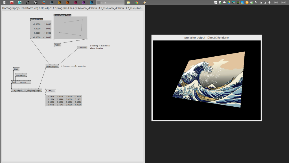This screenshot has width=289, height=163.
Task: Switch to the 1111 taskbar window
Action: [x=110, y=3]
